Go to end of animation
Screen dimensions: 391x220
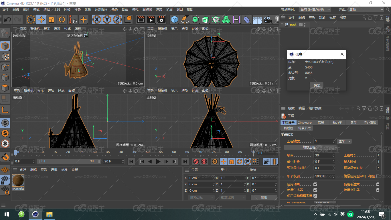click(185, 162)
